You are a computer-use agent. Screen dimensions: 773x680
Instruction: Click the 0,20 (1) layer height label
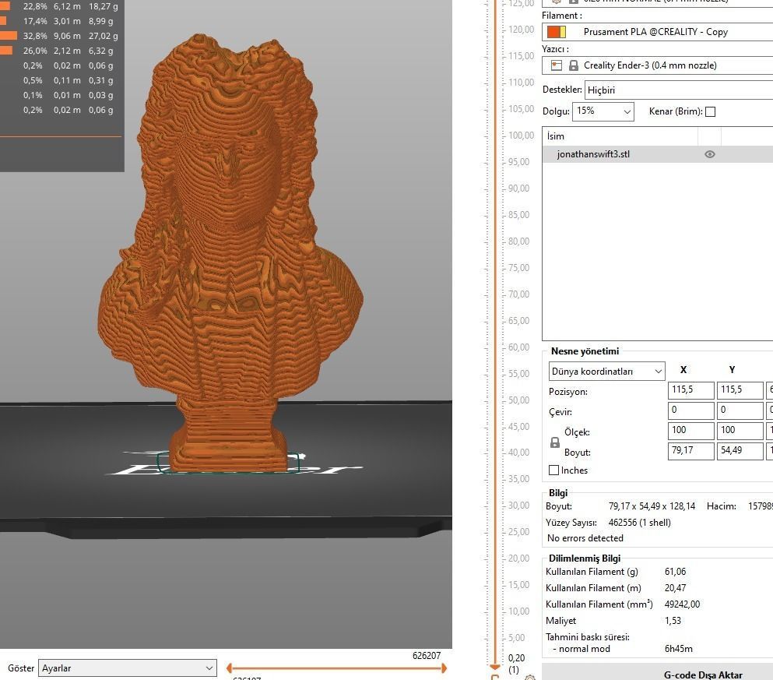tap(516, 663)
